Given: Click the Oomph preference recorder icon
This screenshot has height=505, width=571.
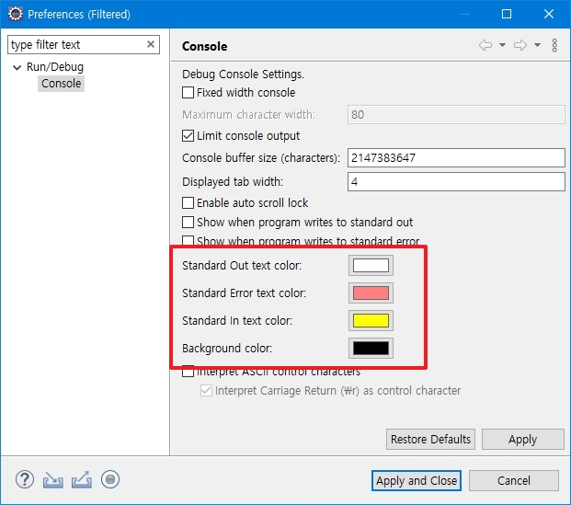Looking at the screenshot, I should (x=110, y=479).
